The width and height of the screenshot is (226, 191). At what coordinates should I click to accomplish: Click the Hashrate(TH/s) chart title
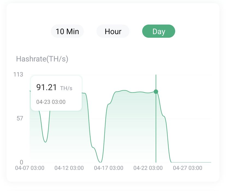pos(42,59)
